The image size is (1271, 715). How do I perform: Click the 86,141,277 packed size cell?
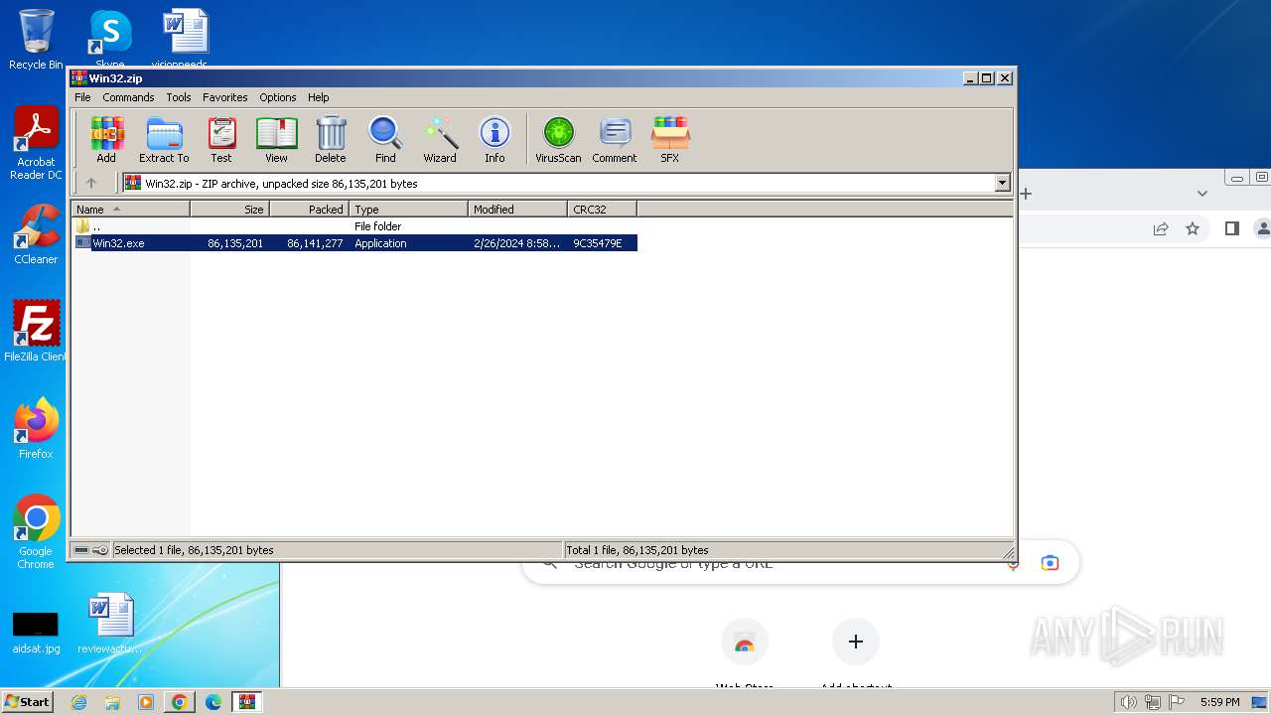click(315, 243)
